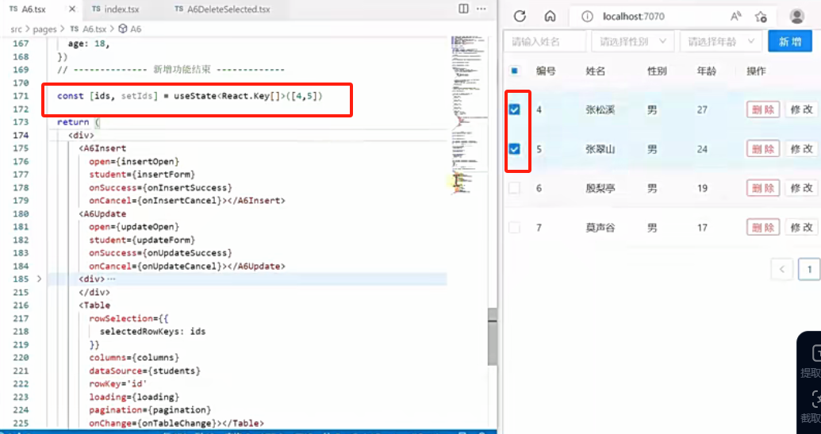
Task: Uncheck the row 5 张翠山 checkbox
Action: coord(515,149)
